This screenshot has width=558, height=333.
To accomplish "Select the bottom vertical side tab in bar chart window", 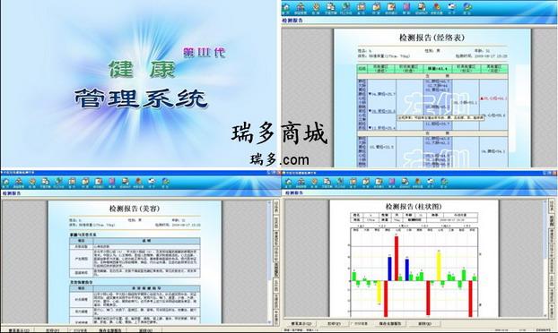I will coord(551,312).
